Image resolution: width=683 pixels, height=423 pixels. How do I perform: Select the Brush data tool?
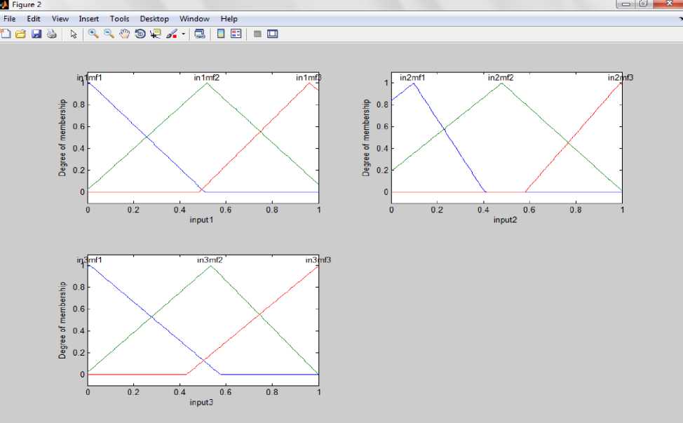pos(171,34)
